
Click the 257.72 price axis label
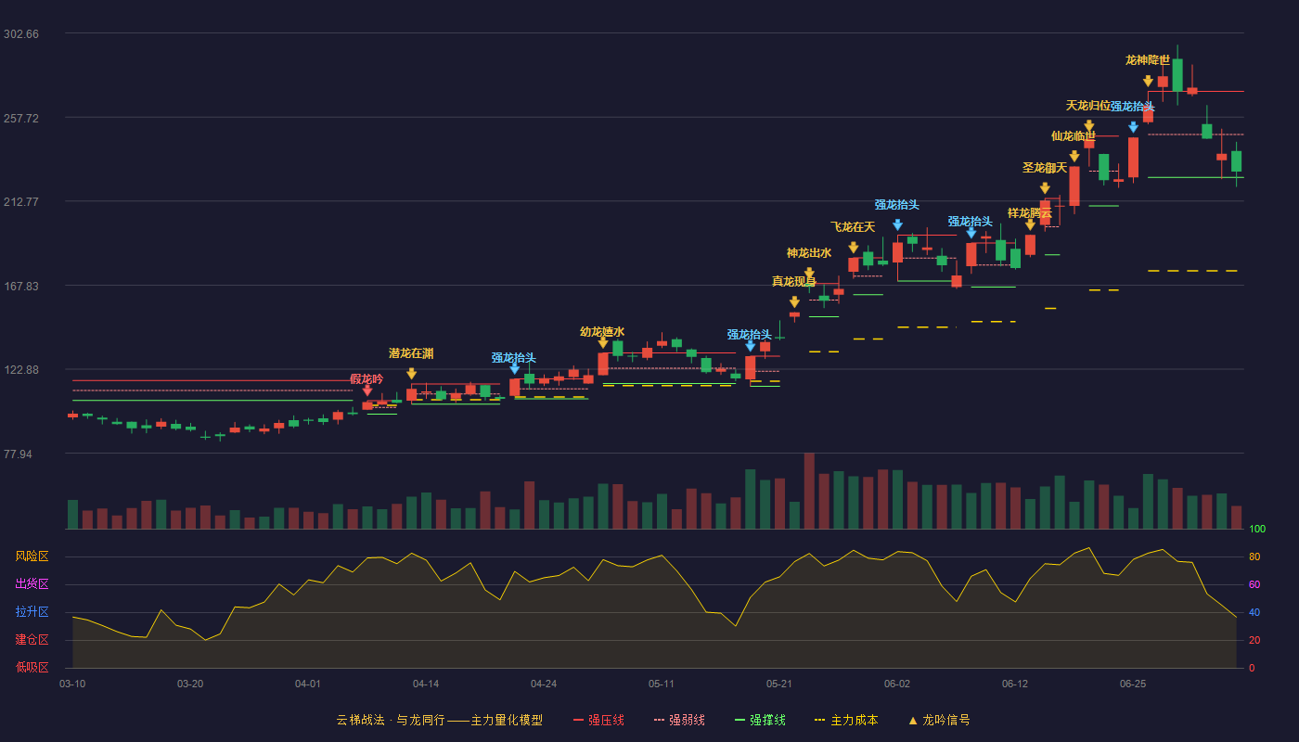(21, 118)
